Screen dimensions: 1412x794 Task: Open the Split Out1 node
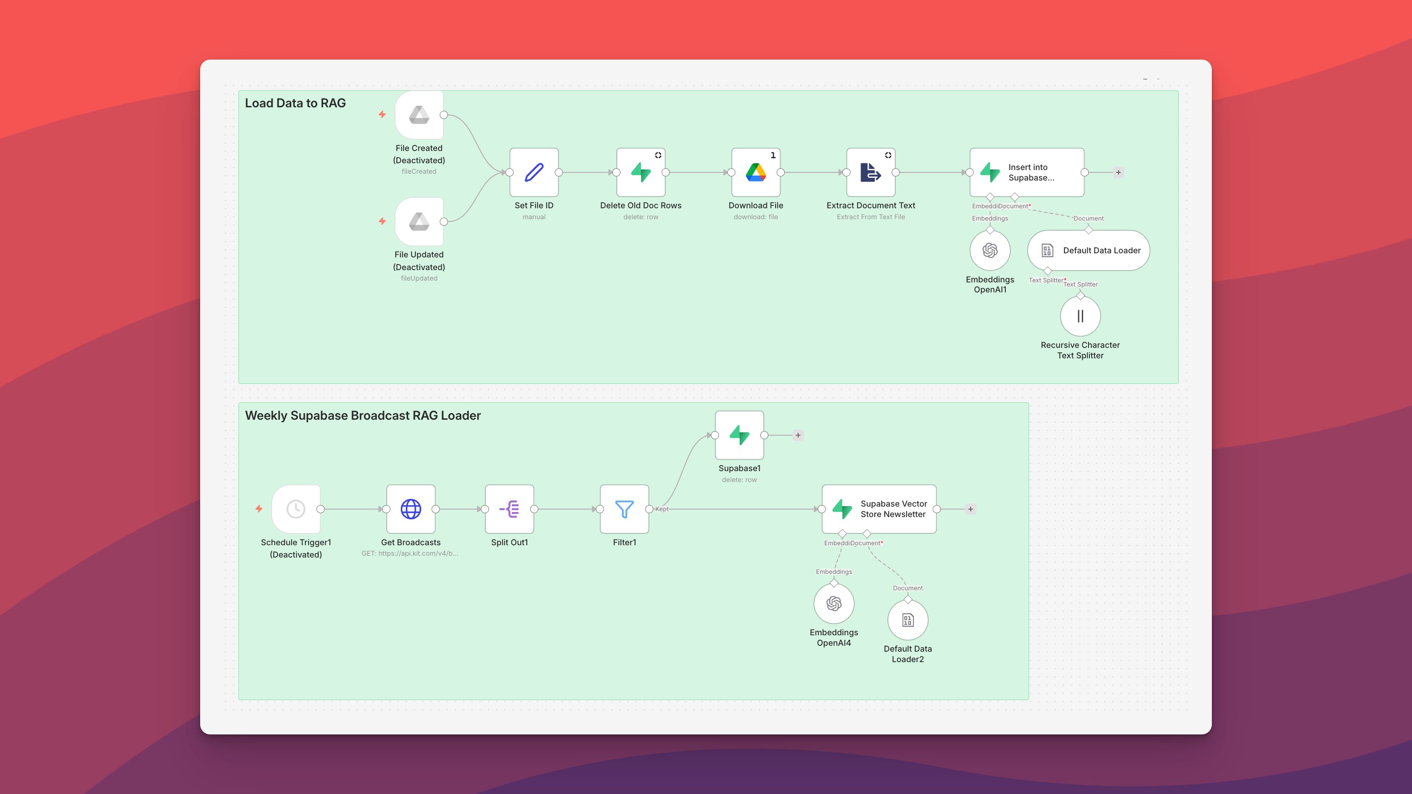pyautogui.click(x=509, y=509)
